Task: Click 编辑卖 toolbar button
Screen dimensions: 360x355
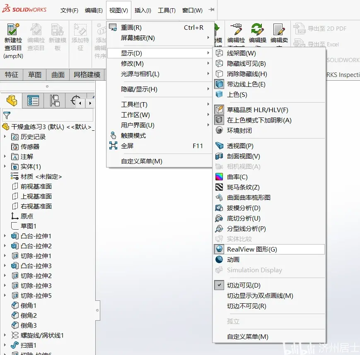Action: click(279, 33)
